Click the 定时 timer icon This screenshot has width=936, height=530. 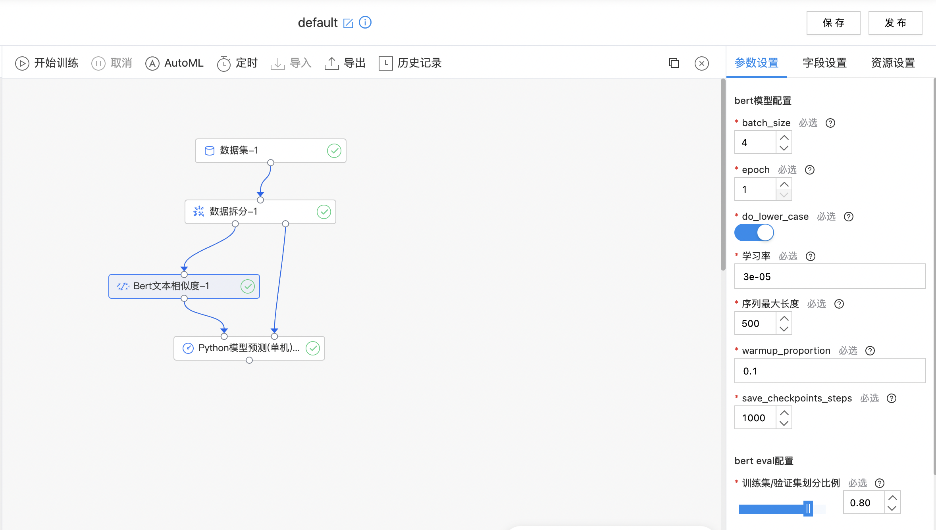pyautogui.click(x=223, y=63)
